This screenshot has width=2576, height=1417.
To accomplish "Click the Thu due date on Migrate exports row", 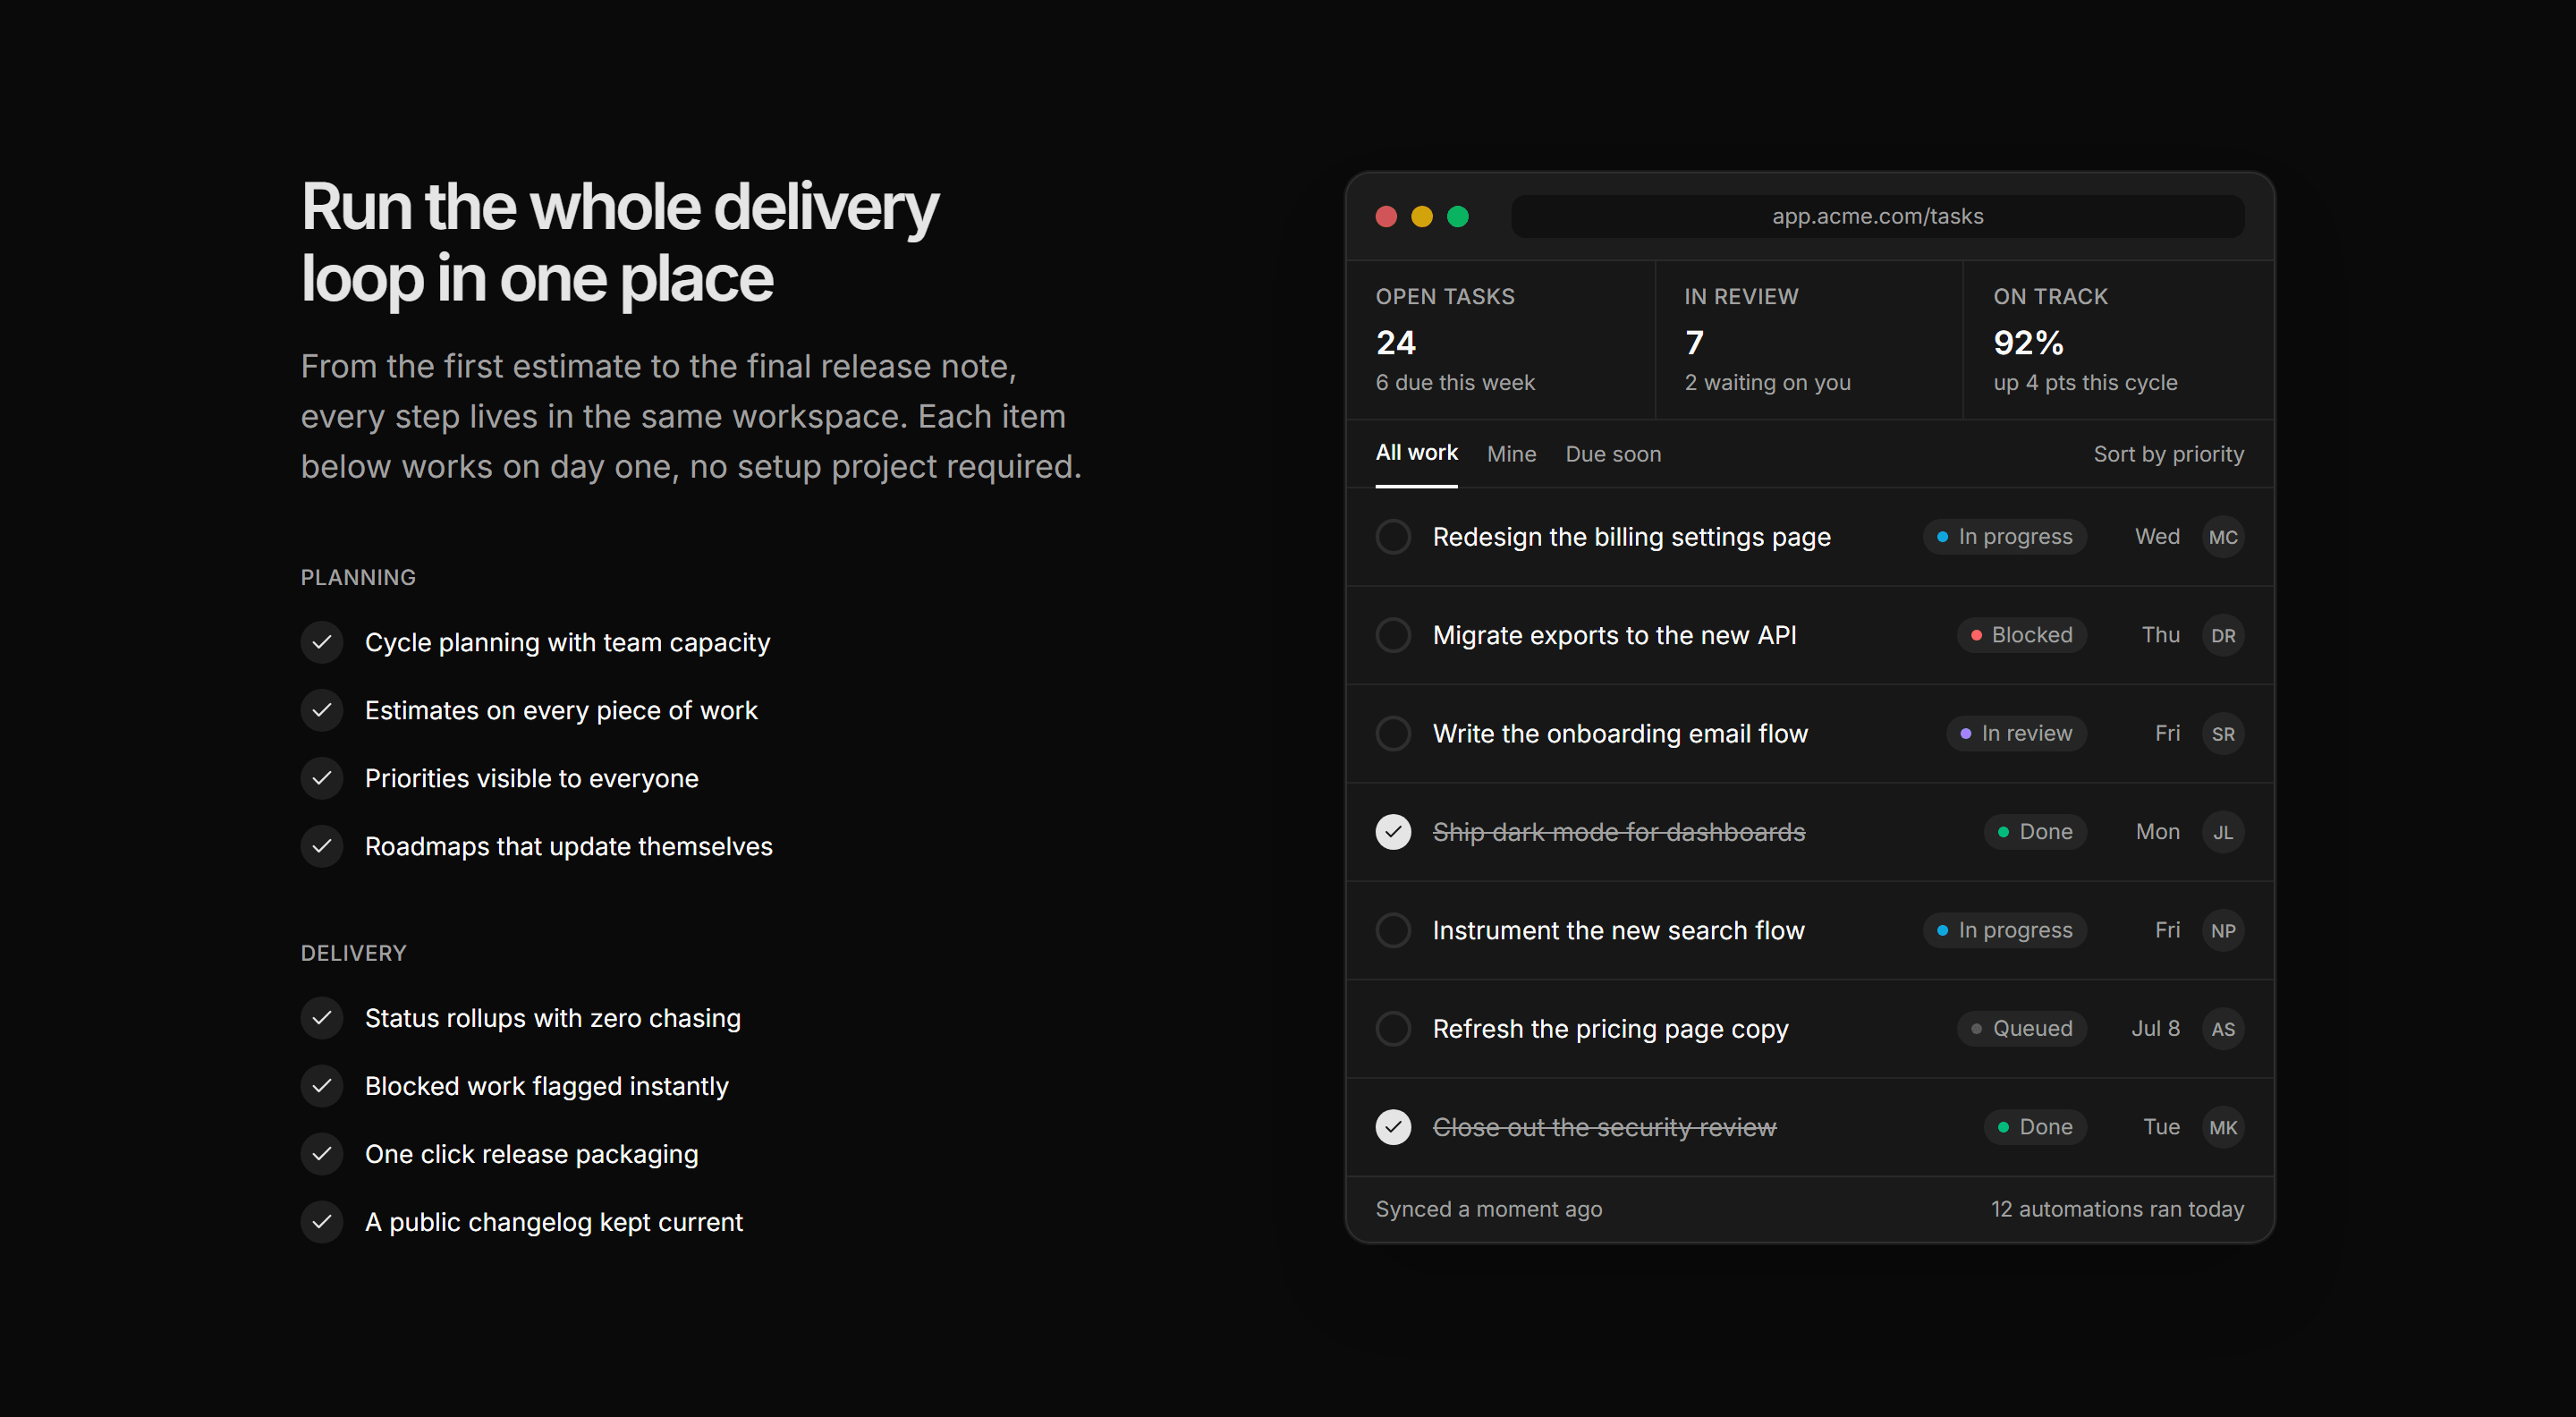I will pyautogui.click(x=2160, y=635).
